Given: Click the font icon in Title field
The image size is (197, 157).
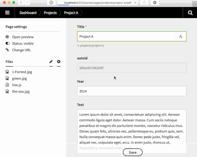Looking at the screenshot, I should click(x=180, y=36).
